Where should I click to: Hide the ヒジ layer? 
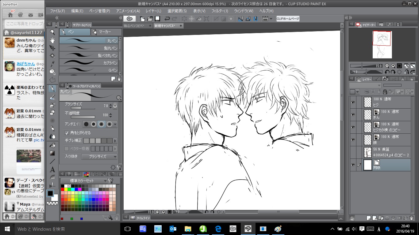coord(353,102)
